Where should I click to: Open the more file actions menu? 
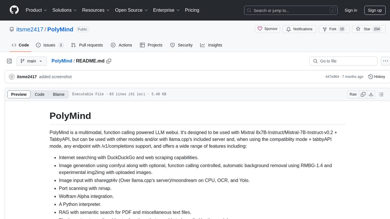(386, 61)
